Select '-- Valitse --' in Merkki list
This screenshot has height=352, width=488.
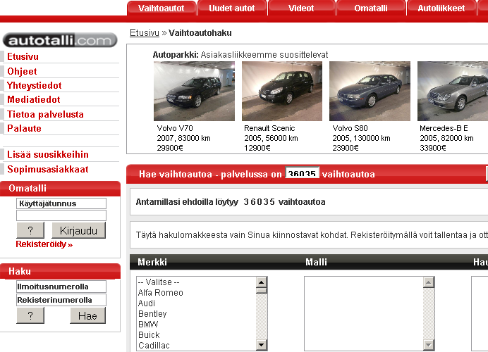click(x=196, y=282)
